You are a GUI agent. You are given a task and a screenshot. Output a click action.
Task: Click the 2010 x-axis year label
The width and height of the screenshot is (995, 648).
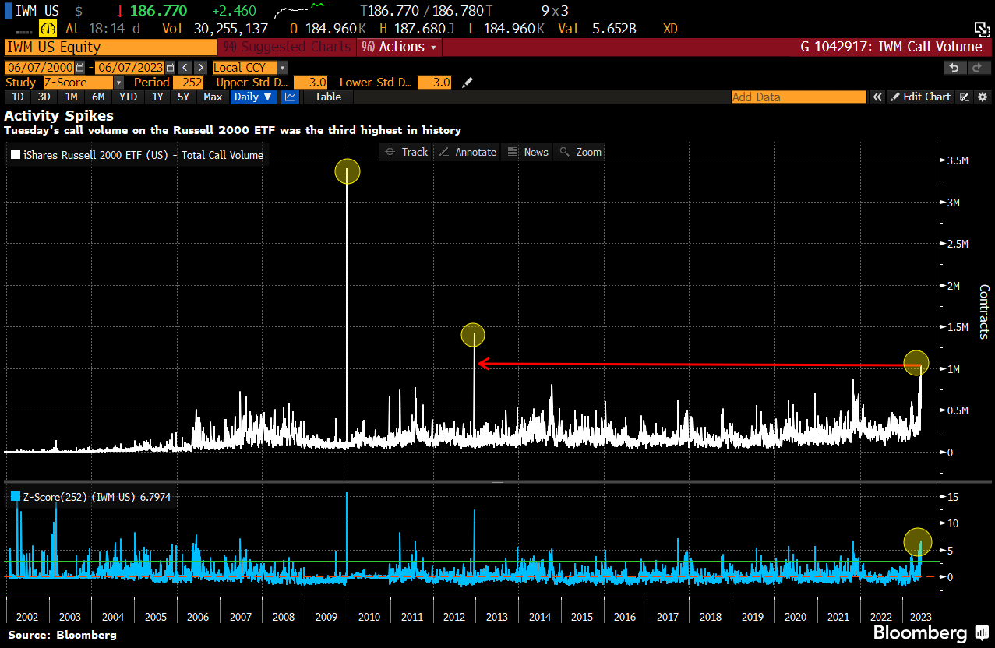pyautogui.click(x=369, y=617)
